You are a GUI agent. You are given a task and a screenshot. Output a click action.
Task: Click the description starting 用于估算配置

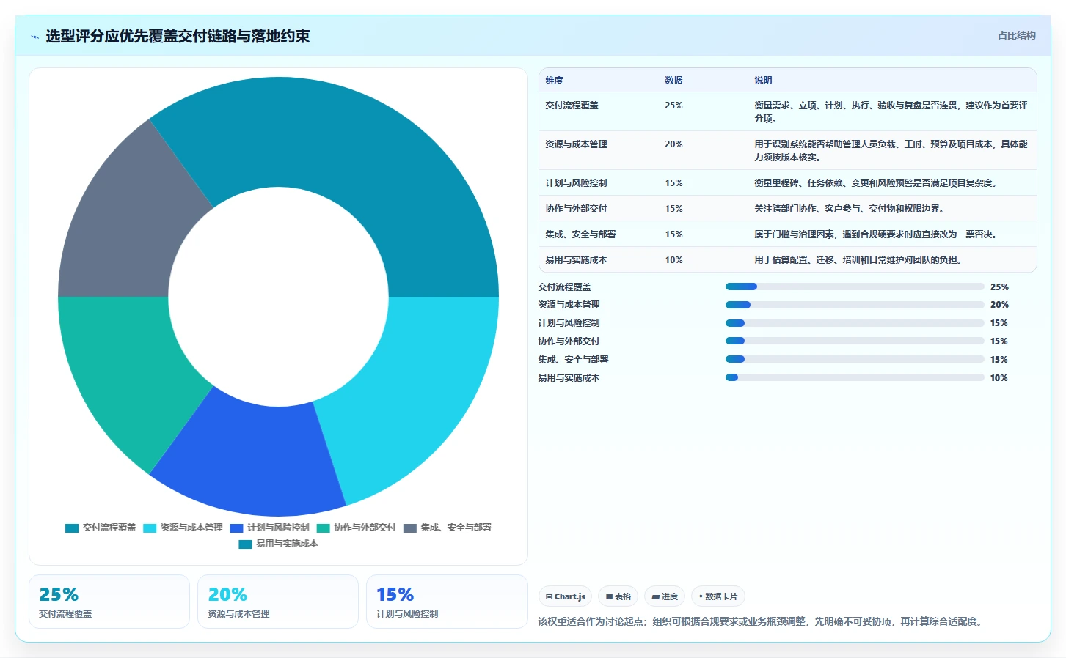[x=858, y=260]
